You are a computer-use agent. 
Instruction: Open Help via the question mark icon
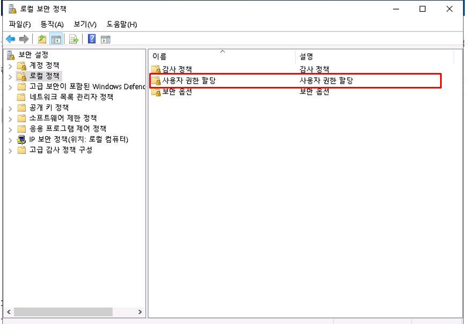pyautogui.click(x=92, y=39)
